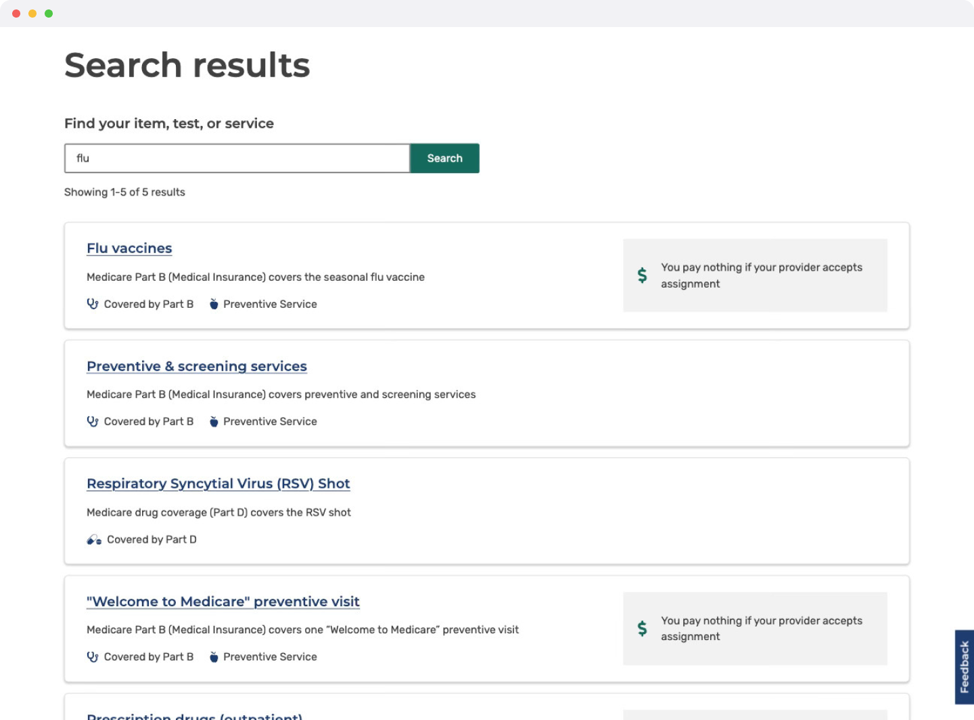Click 'covers one Welcome to Medicare' description

[x=303, y=630]
